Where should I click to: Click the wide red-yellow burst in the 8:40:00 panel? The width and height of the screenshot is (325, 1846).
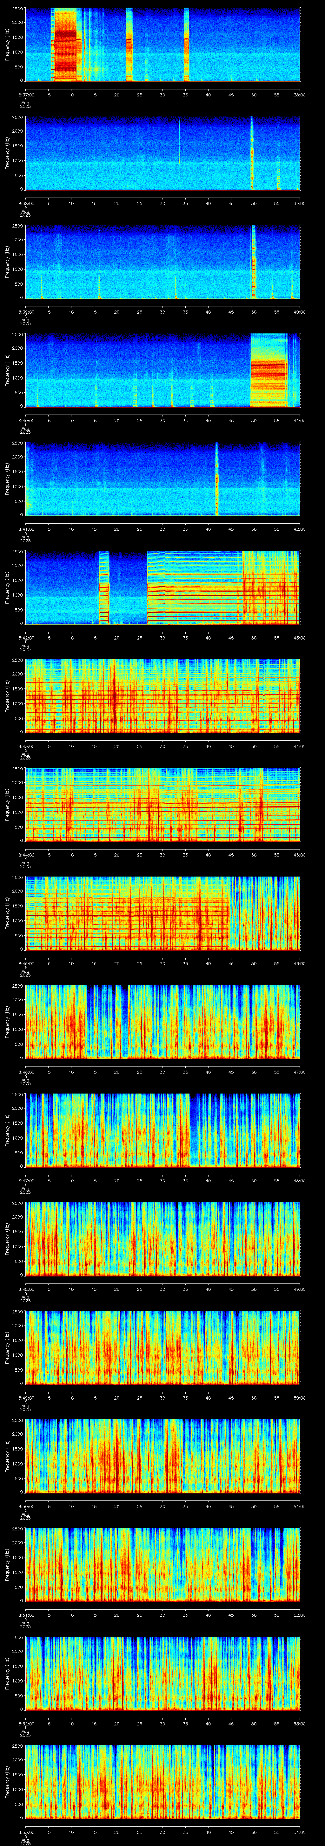pos(269,370)
